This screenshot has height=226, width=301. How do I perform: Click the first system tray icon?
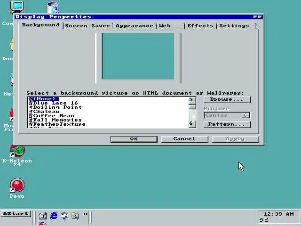click(x=261, y=220)
